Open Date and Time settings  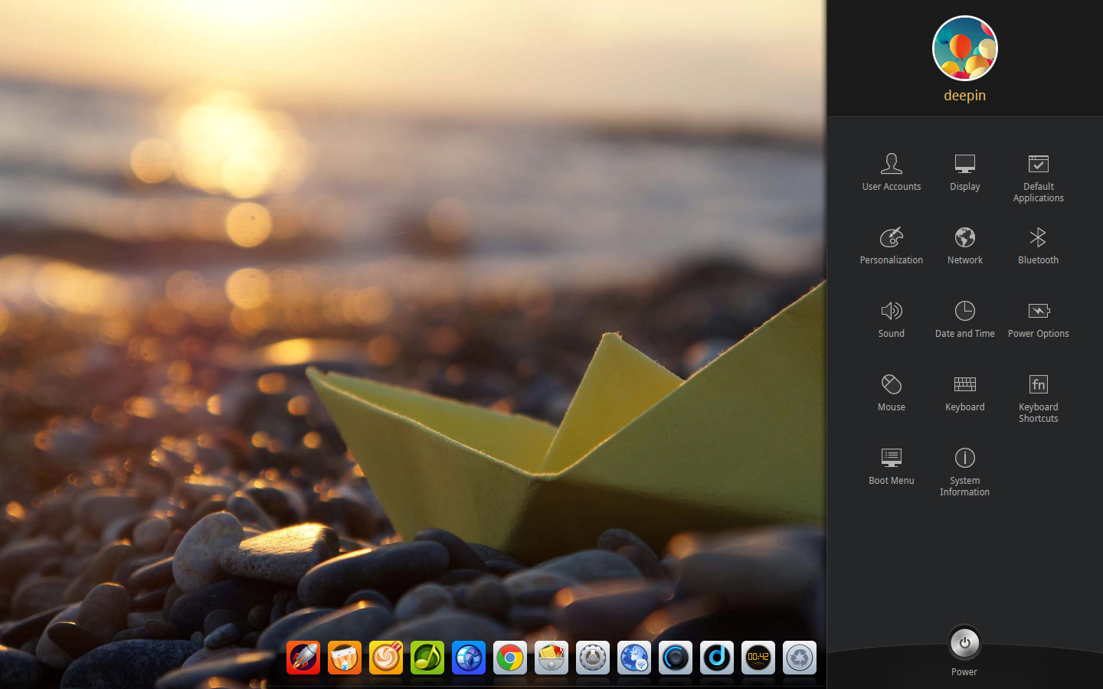click(x=964, y=319)
